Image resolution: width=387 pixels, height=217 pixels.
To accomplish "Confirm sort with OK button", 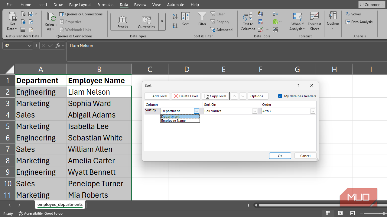I will [280, 156].
